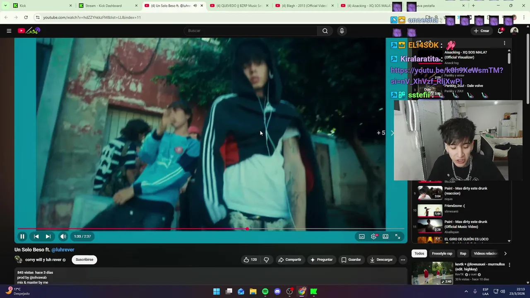
Task: Select the Rap filter chip
Action: [x=463, y=253]
